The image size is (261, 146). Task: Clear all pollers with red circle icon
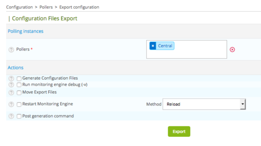click(232, 50)
